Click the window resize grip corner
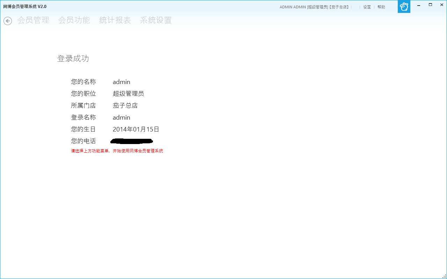The image size is (447, 279). (x=444, y=276)
